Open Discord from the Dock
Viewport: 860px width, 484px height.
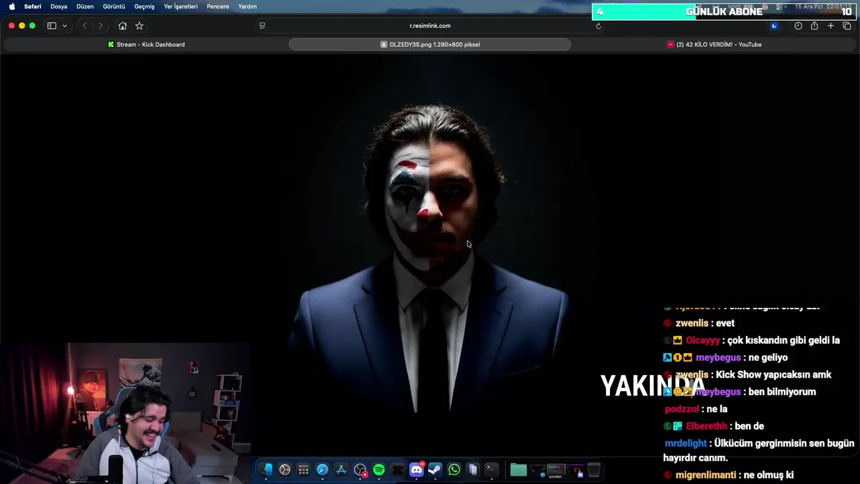(x=417, y=470)
